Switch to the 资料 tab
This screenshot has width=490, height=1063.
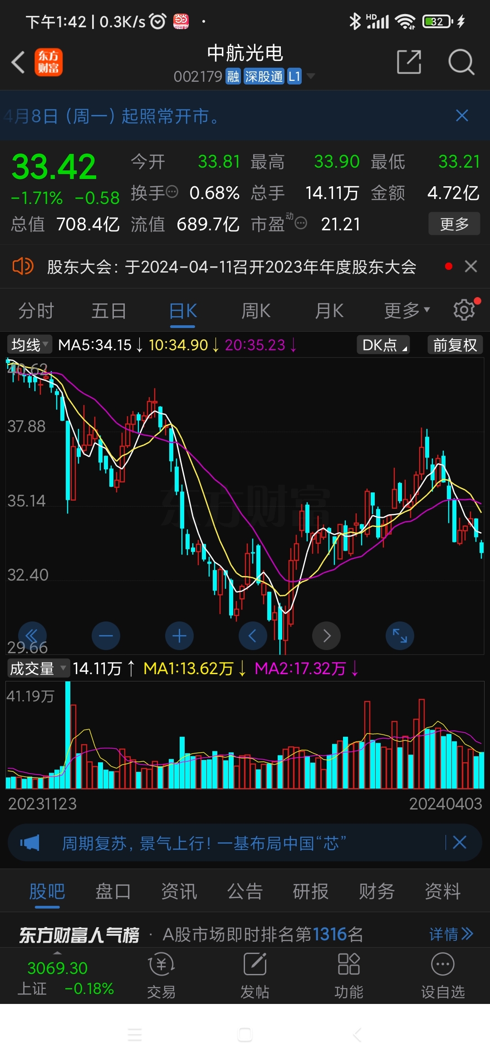[443, 891]
